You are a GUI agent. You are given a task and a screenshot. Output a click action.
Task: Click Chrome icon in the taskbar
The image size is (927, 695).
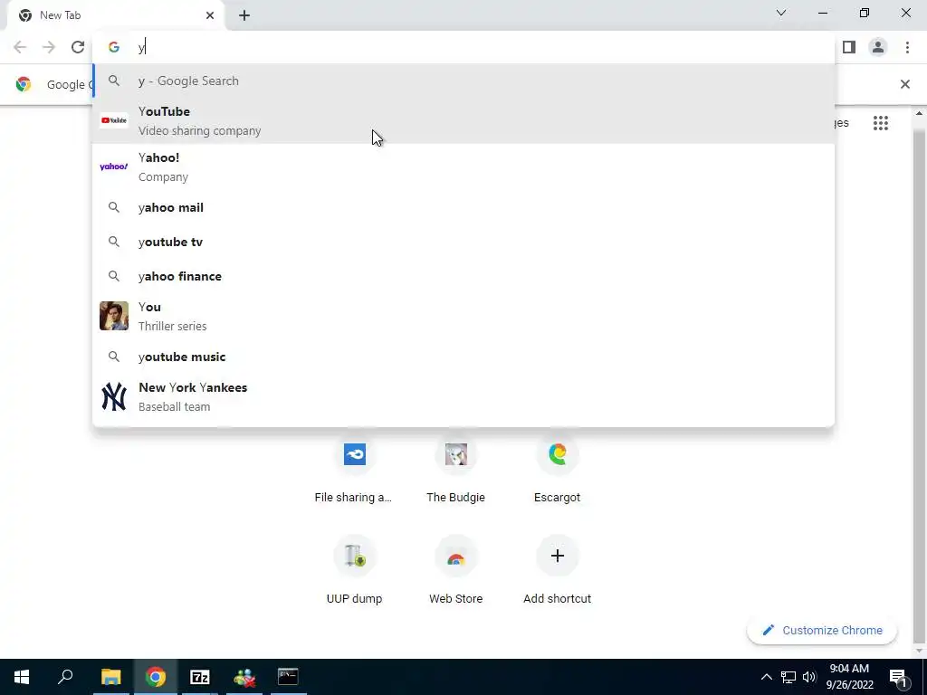pos(156,677)
